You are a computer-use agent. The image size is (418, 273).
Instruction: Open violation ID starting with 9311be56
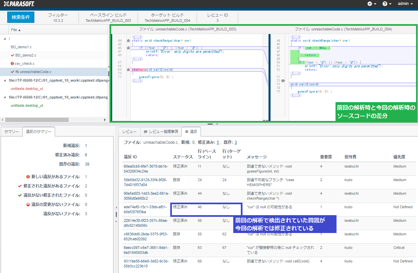click(146, 263)
